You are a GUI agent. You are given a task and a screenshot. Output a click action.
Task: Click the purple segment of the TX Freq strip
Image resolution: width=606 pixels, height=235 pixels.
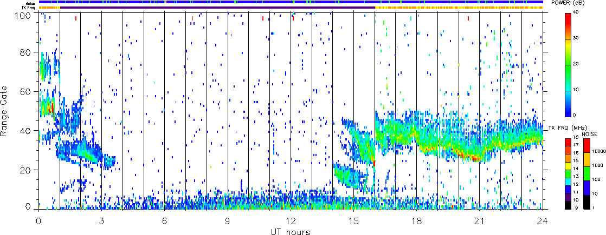click(217, 8)
